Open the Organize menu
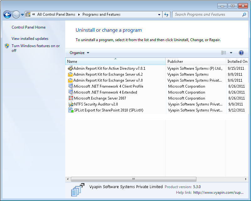The image size is (251, 201). tap(79, 53)
